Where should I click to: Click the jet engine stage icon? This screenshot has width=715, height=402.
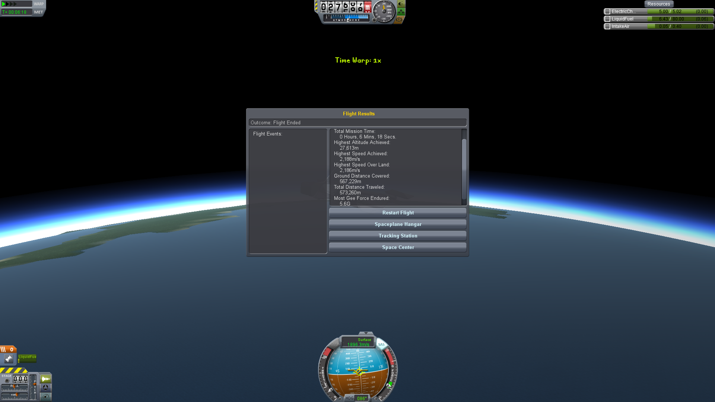coord(9,359)
